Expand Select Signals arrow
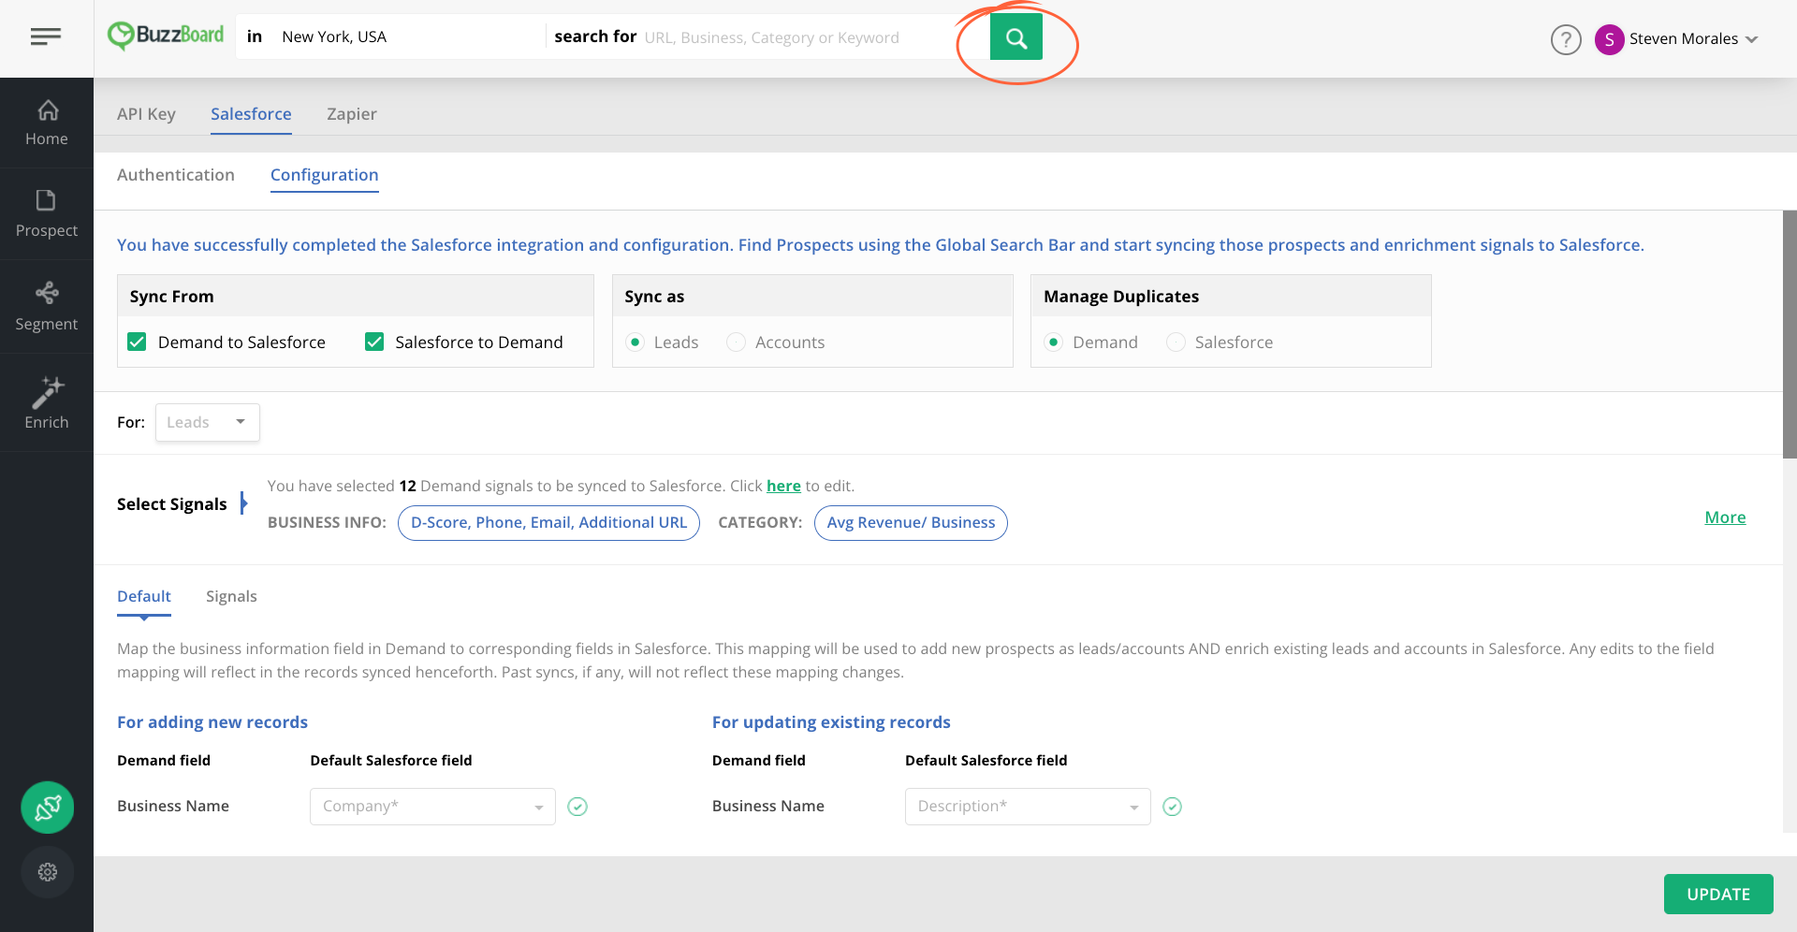 [x=244, y=503]
